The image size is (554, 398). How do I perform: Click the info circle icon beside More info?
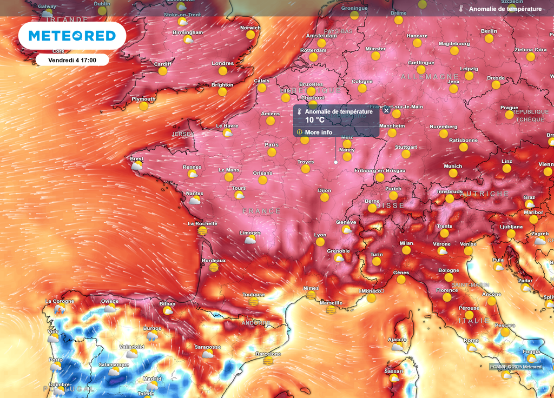click(299, 131)
